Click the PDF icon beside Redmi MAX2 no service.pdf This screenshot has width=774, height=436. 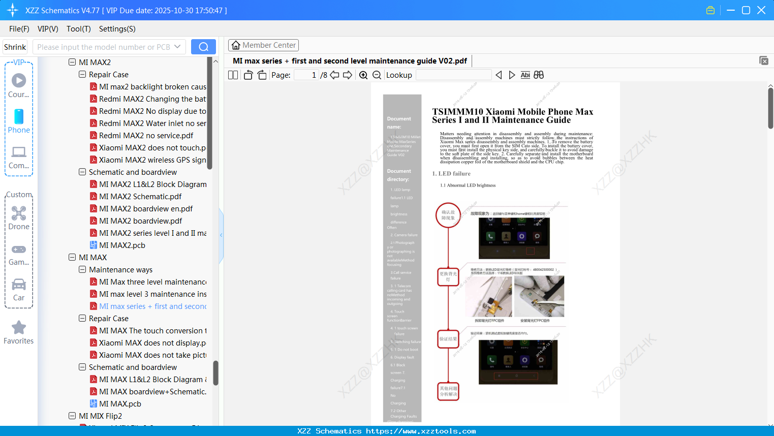(94, 135)
